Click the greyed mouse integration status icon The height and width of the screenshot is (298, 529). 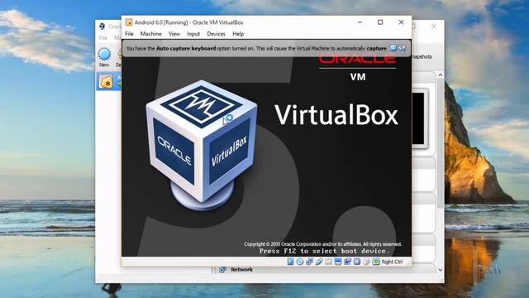(366, 262)
